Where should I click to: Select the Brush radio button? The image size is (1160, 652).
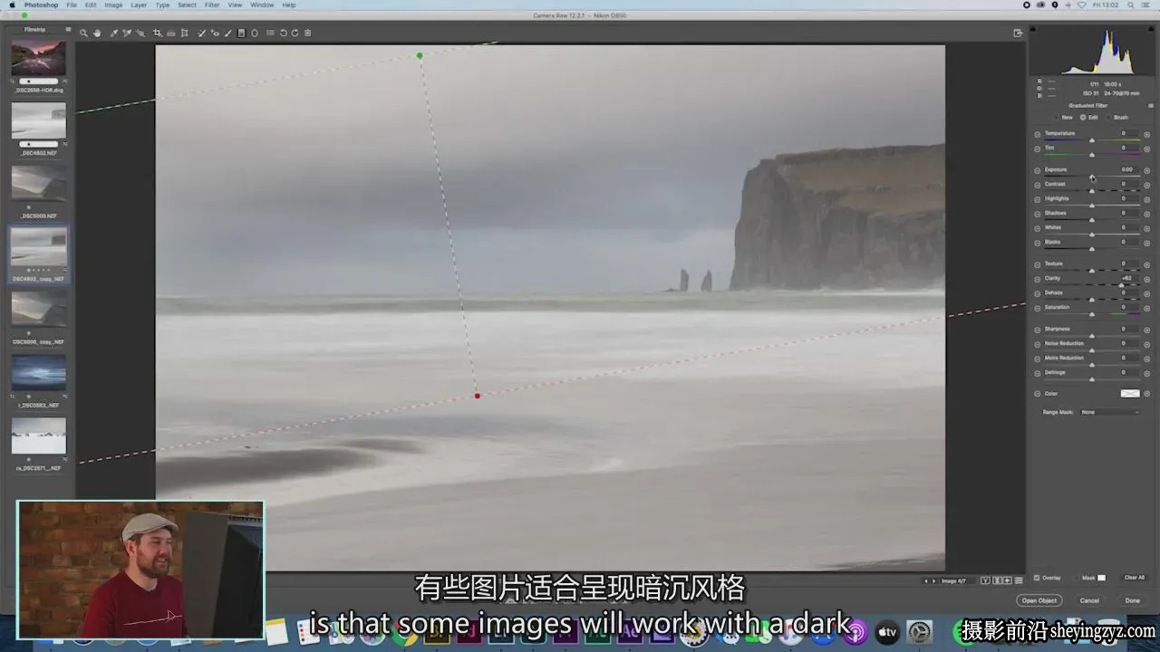[1109, 118]
